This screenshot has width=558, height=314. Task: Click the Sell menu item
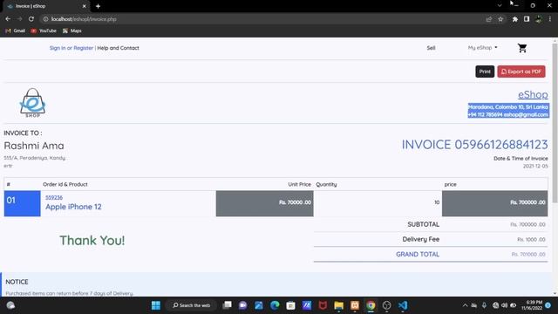pyautogui.click(x=431, y=48)
